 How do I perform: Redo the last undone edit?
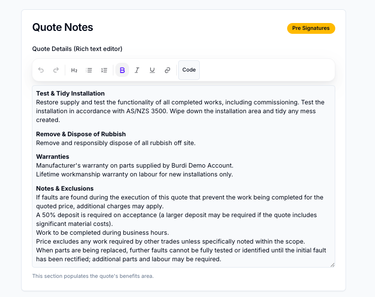(x=56, y=70)
